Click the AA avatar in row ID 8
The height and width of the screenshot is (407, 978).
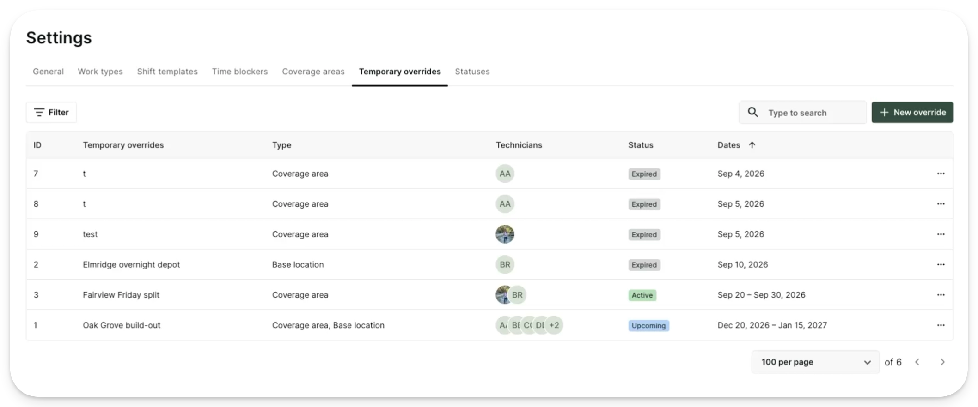coord(505,204)
